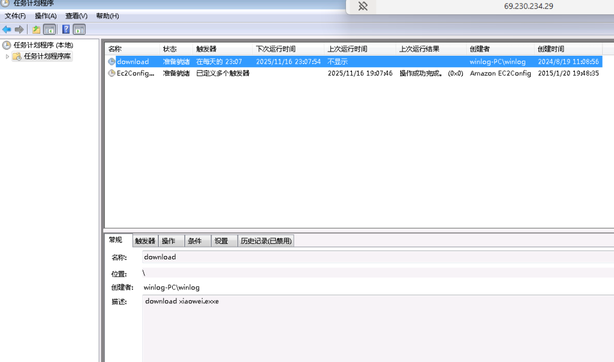The image size is (614, 362).
Task: Expand the 任务计划程序库 tree node arrow
Action: click(x=7, y=56)
